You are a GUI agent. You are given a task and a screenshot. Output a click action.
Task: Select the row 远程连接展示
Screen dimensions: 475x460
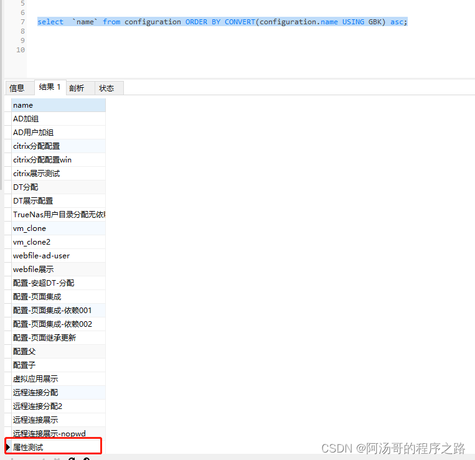coord(59,420)
